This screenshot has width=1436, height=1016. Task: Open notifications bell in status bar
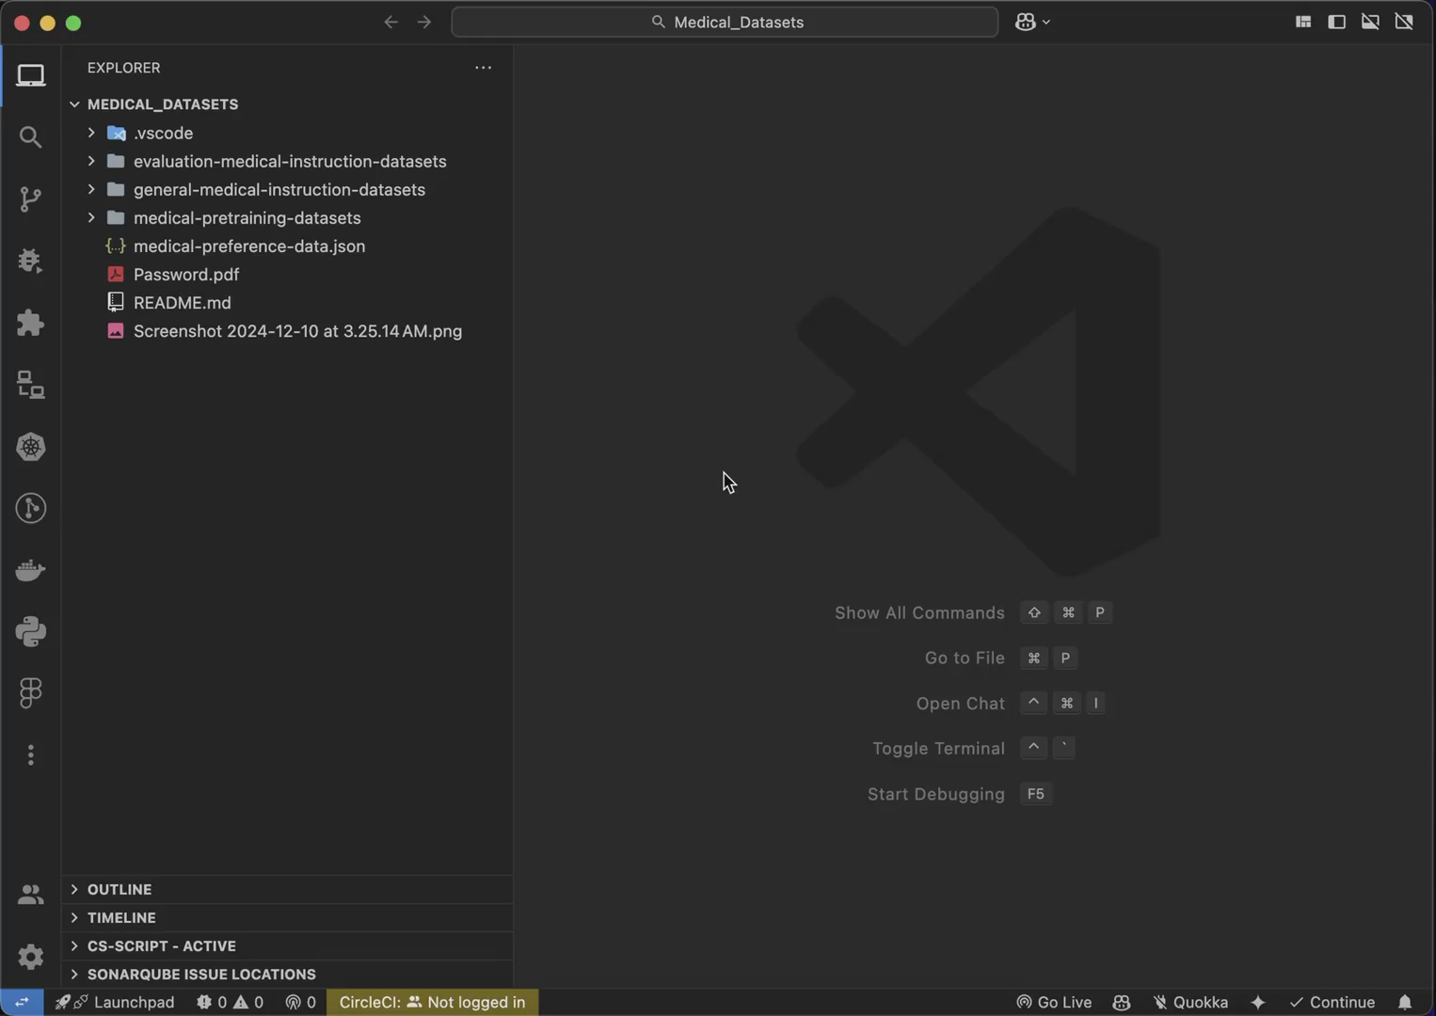(1405, 1002)
